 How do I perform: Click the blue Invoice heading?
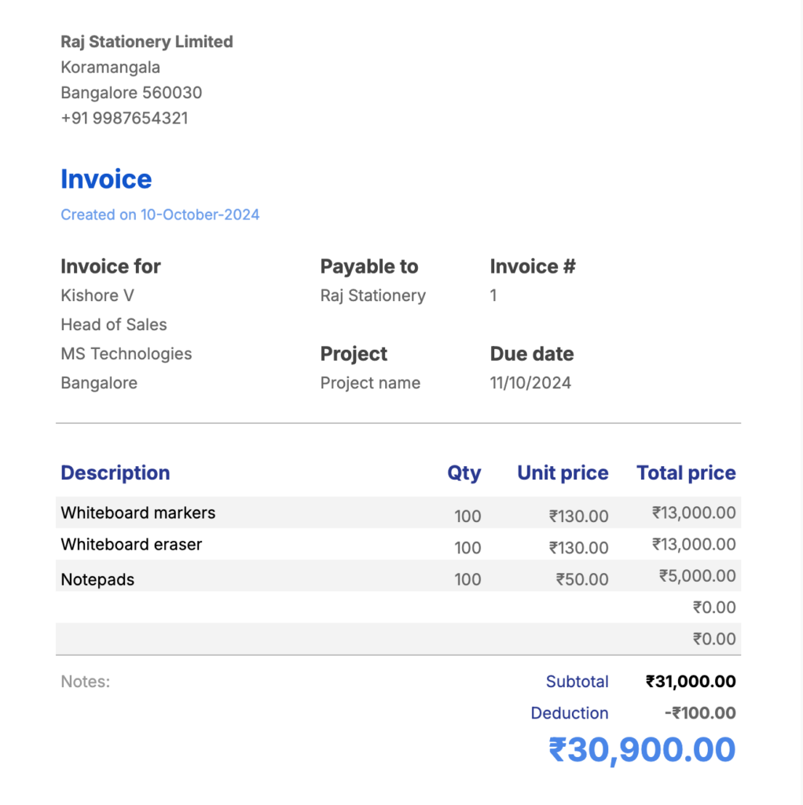106,179
